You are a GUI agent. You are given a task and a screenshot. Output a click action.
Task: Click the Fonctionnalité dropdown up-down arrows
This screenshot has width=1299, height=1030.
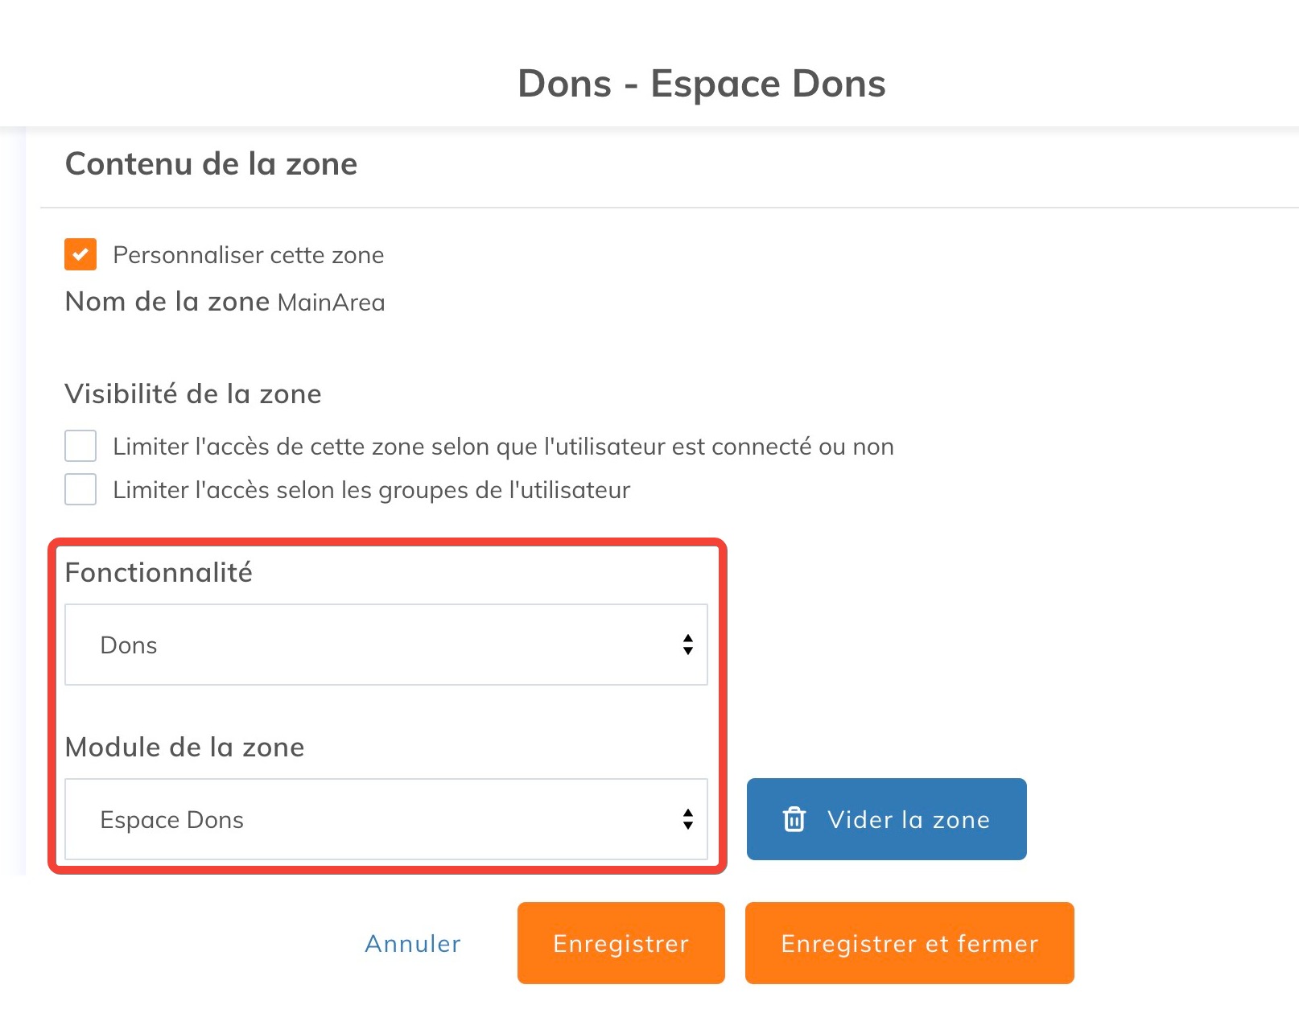tap(687, 645)
